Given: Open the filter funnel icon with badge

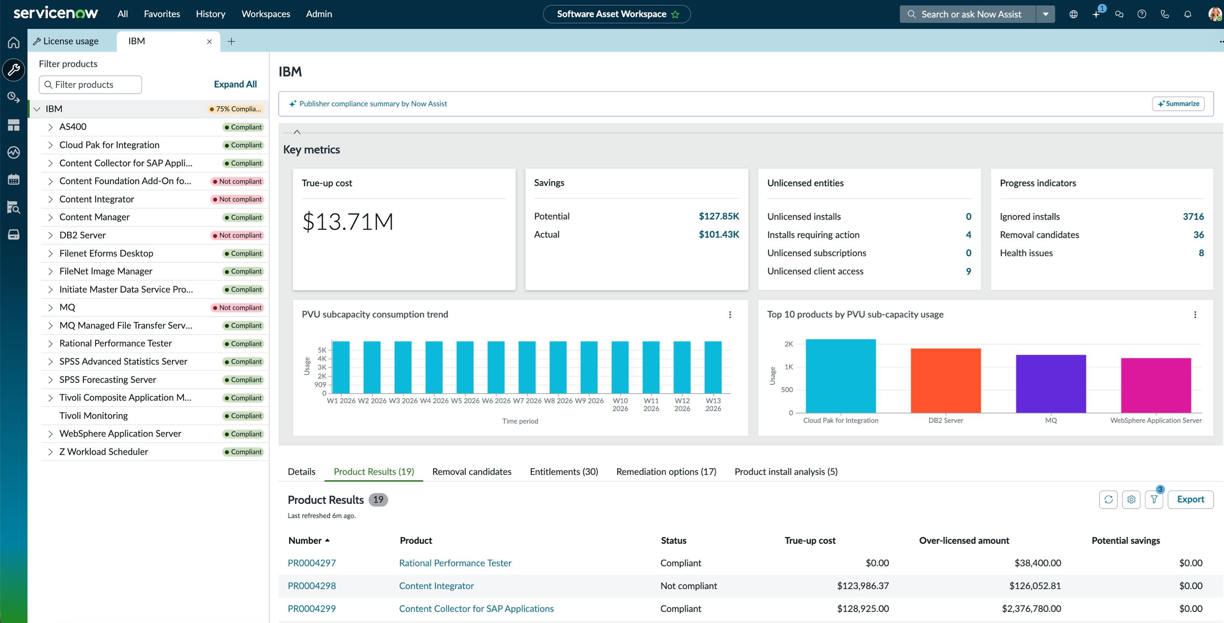Looking at the screenshot, I should (x=1154, y=499).
